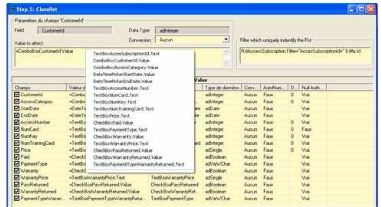Toggle the NumCard row checkbox
The width and height of the screenshot is (381, 207).
point(16,129)
